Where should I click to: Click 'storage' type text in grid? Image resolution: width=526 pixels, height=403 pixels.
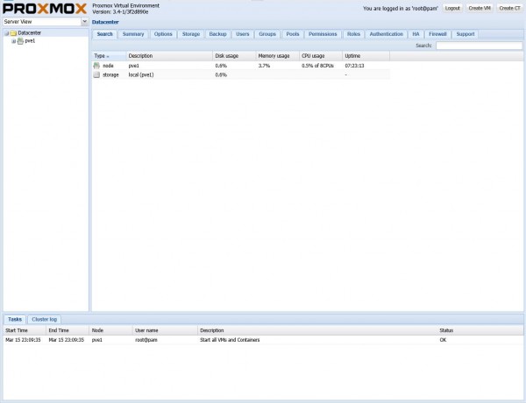(110, 74)
